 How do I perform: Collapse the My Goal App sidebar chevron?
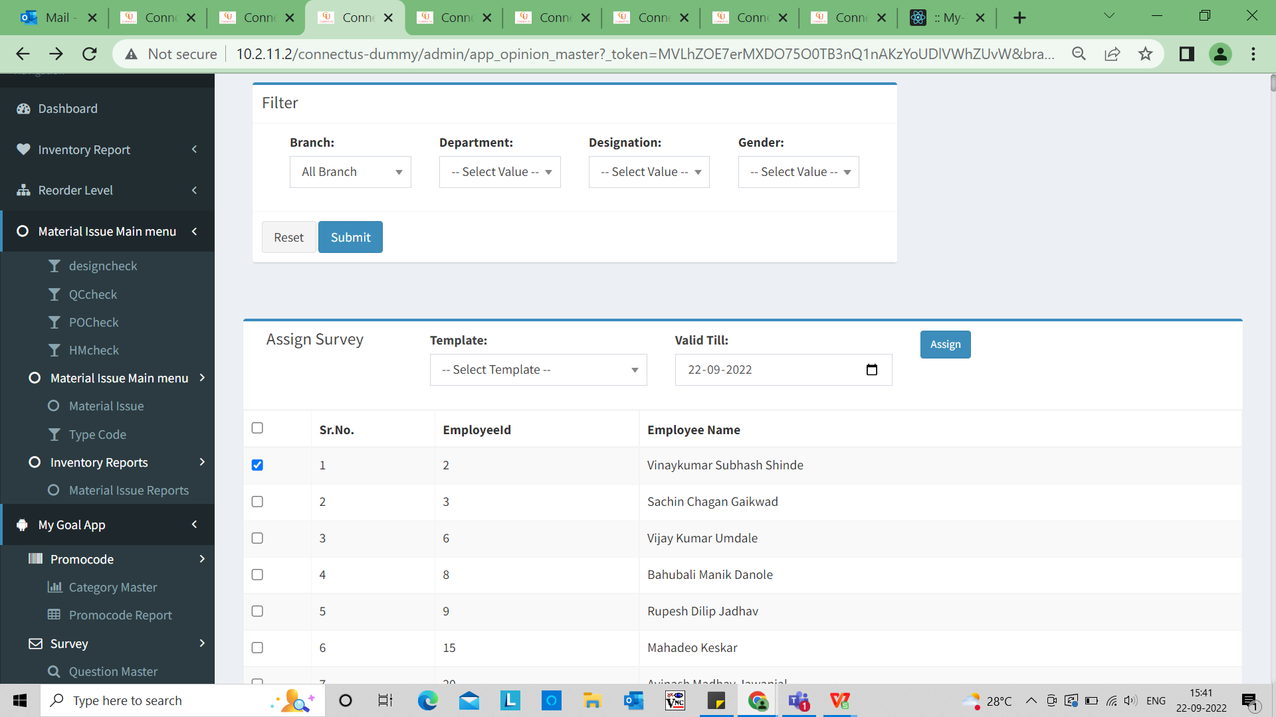(x=194, y=524)
